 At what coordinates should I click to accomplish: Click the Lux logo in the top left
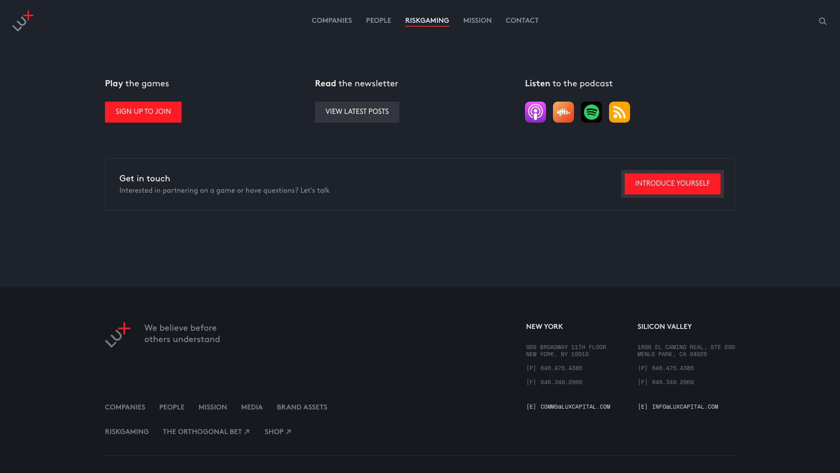tap(24, 21)
